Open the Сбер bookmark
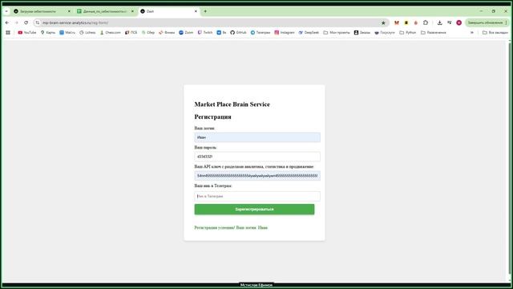 point(147,32)
